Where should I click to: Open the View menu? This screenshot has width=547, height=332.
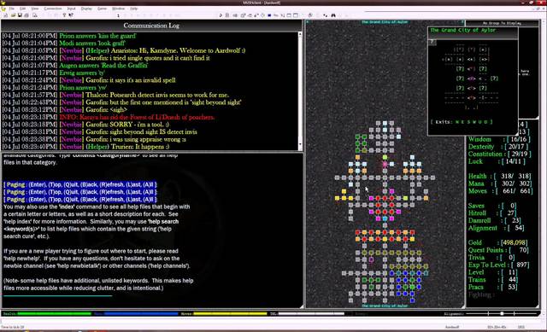coord(35,9)
